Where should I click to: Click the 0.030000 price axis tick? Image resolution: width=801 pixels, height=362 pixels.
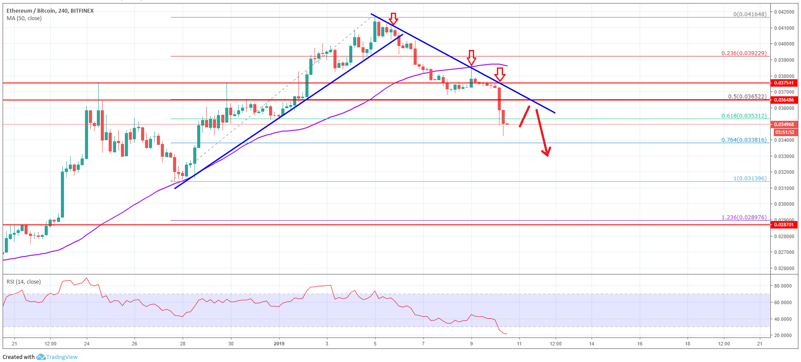pyautogui.click(x=784, y=204)
